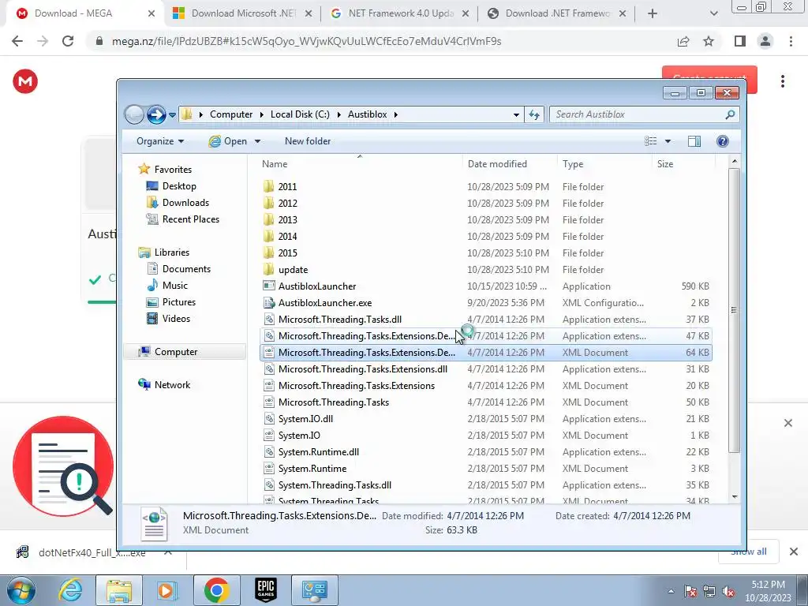
Task: Open Chrome from taskbar
Action: (216, 590)
